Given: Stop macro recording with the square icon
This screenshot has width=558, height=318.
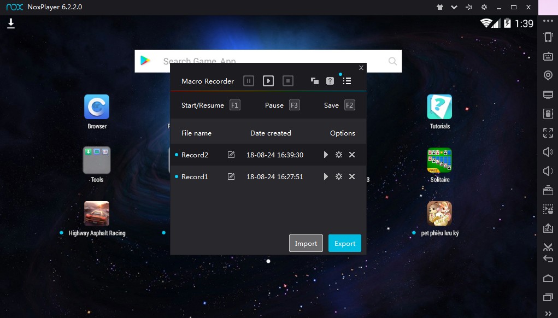Looking at the screenshot, I should click(x=288, y=81).
